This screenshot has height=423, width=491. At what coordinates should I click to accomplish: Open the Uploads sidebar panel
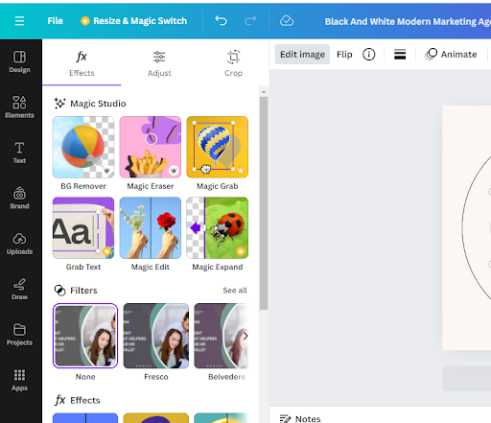click(x=19, y=244)
